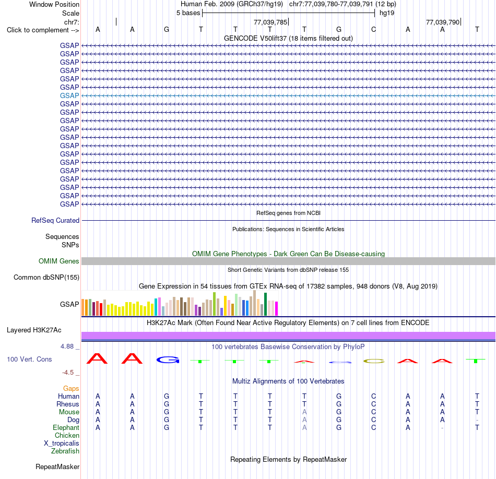Click the Human Feb. 2009 (GRCh37/hg19) assembly text
496x479 pixels.
tap(231, 4)
